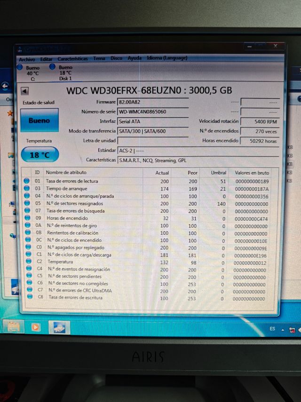
Task: Click the serial number field WD-WMC4N0865060
Action: [x=153, y=112]
